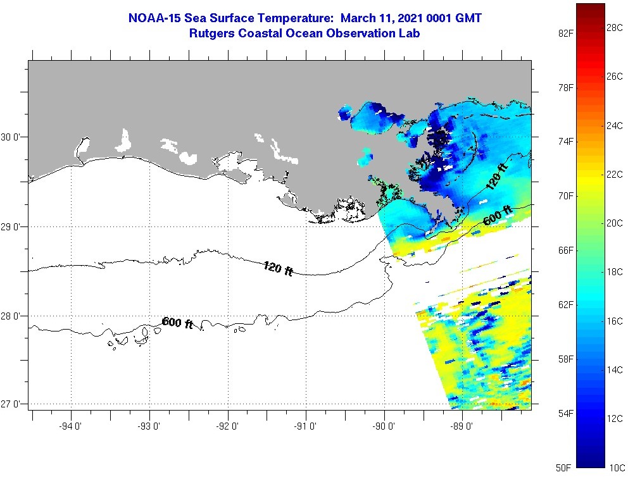The width and height of the screenshot is (628, 477).
Task: Click the 30 0' latitude label
Action: point(9,137)
